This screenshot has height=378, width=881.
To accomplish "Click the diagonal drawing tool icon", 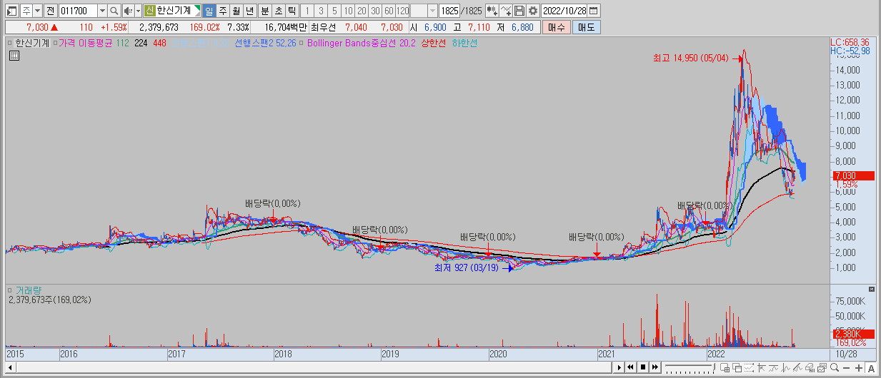I will pos(798,367).
